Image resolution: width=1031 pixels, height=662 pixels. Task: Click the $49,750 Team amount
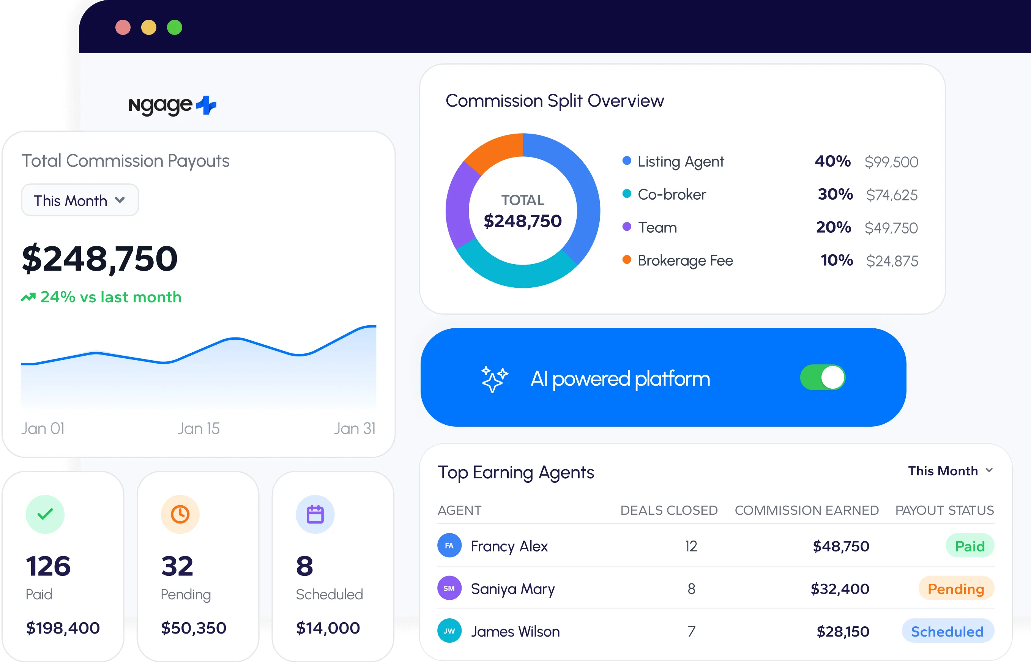(x=891, y=228)
